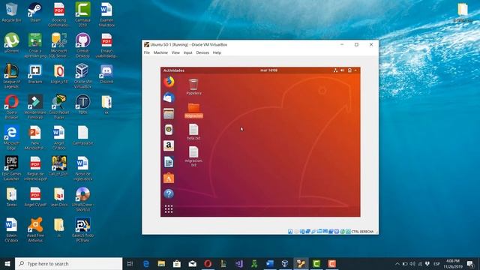Open the Action Center notifications icon
The width and height of the screenshot is (480, 270).
[470, 263]
